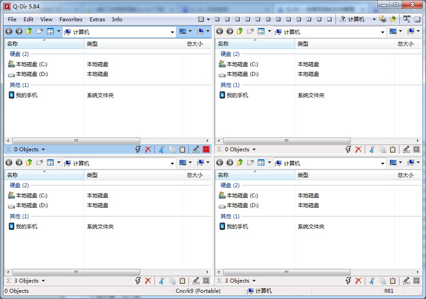Open the Info menu

point(117,19)
